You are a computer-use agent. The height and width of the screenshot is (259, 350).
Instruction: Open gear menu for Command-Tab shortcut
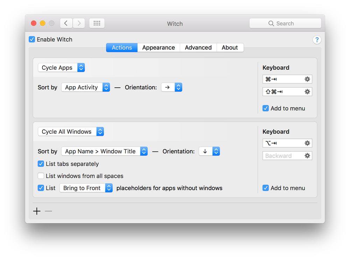tap(307, 79)
